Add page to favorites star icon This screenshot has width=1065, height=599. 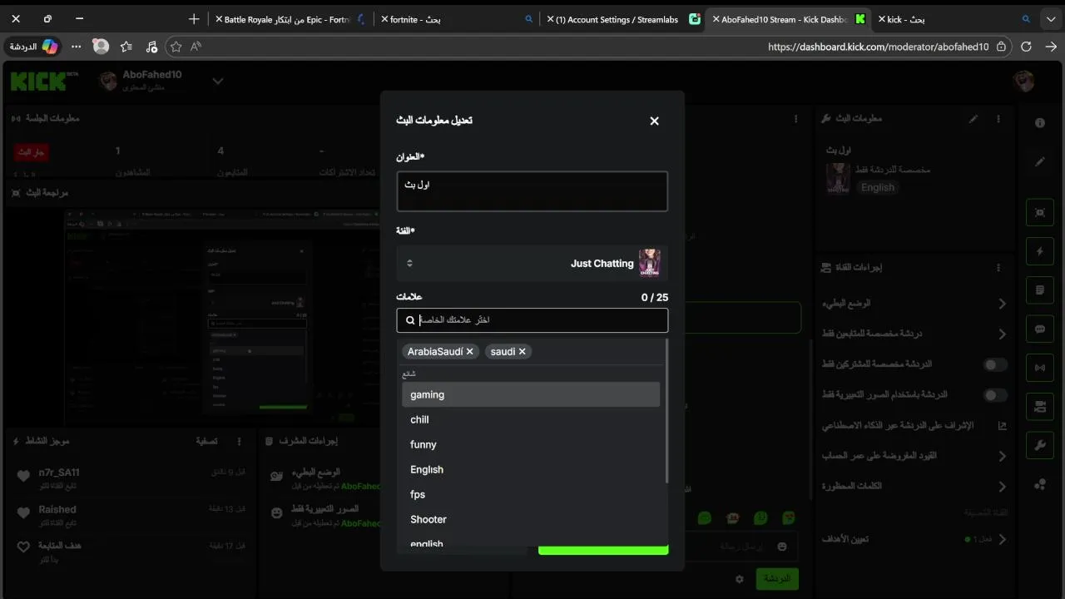[x=176, y=47]
